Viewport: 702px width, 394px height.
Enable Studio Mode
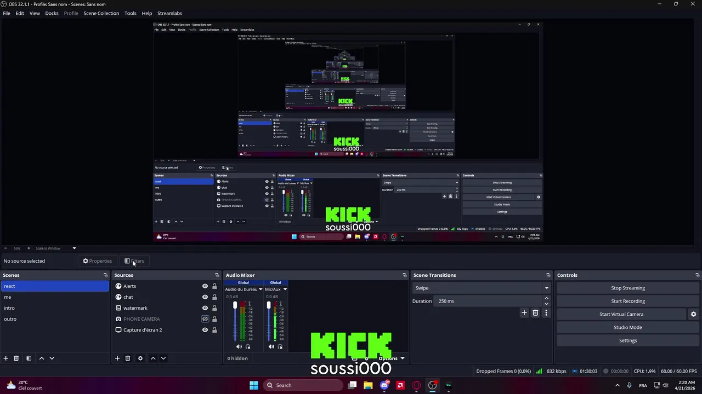coord(628,327)
